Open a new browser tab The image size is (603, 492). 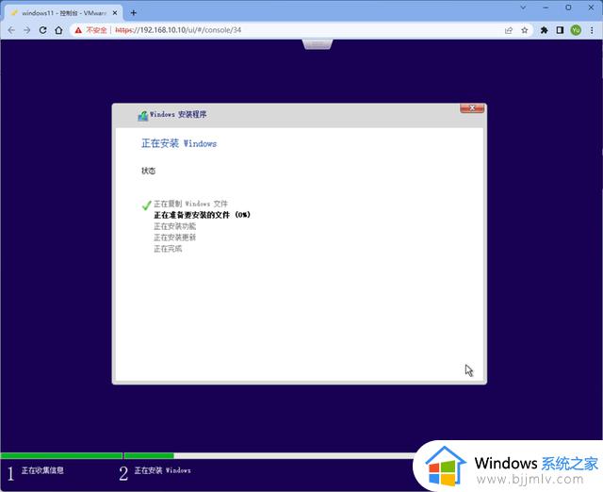(x=134, y=13)
